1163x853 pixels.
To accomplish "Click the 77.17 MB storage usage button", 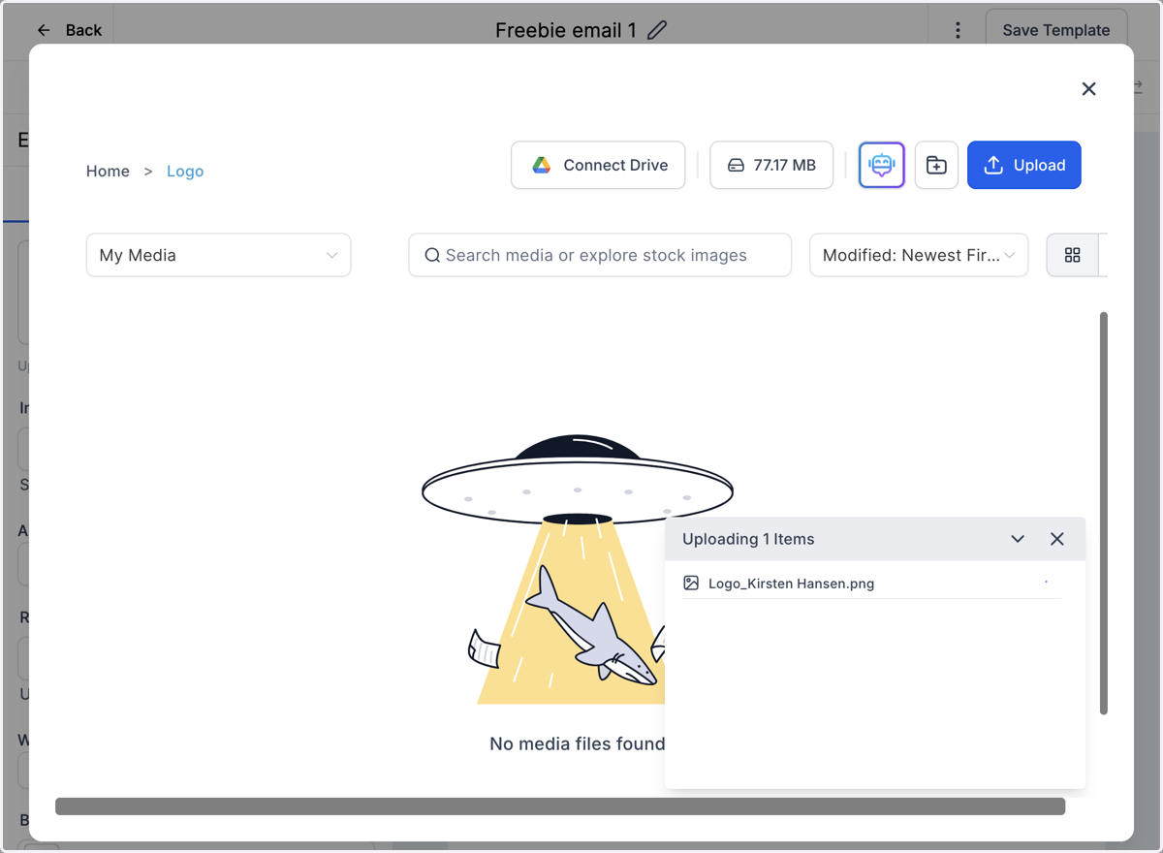I will pos(771,165).
